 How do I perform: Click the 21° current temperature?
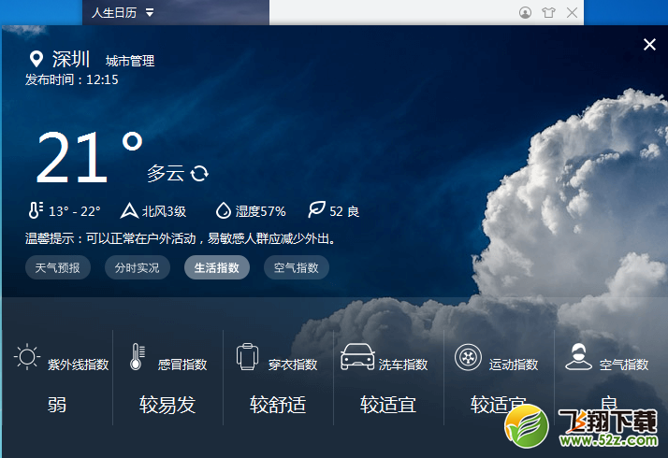pyautogui.click(x=89, y=157)
